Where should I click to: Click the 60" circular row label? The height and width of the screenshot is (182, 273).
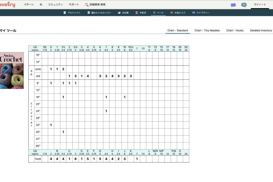38,146
